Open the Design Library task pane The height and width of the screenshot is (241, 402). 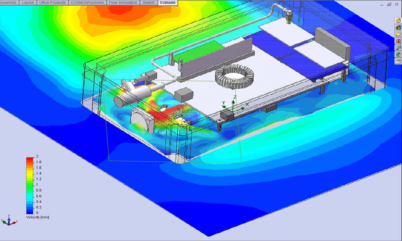398,27
